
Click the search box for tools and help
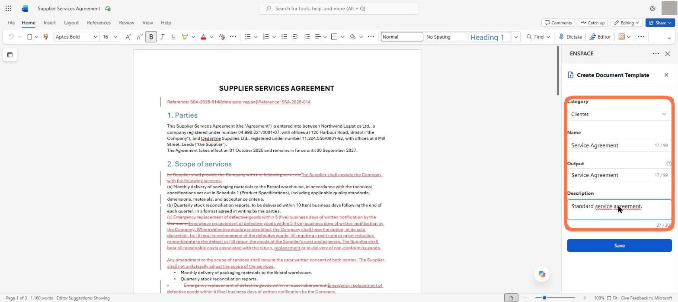(x=339, y=8)
